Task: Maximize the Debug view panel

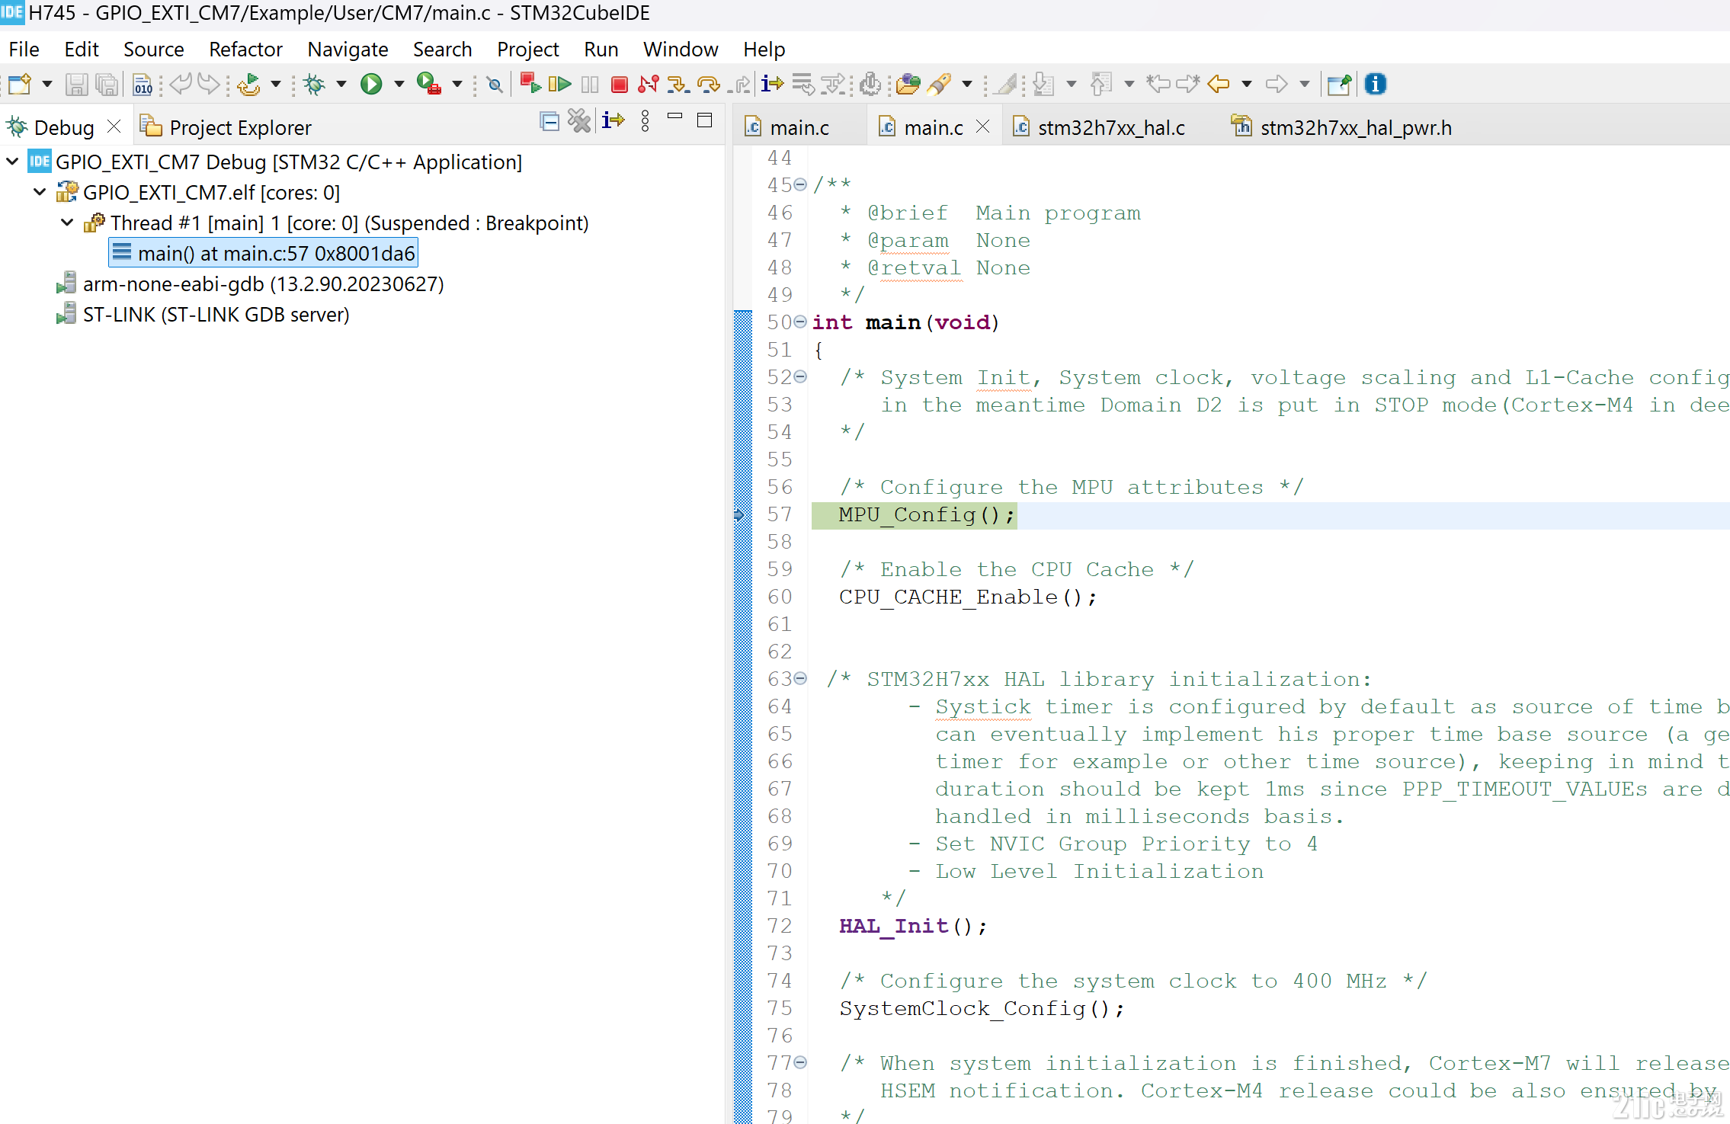Action: (x=705, y=120)
